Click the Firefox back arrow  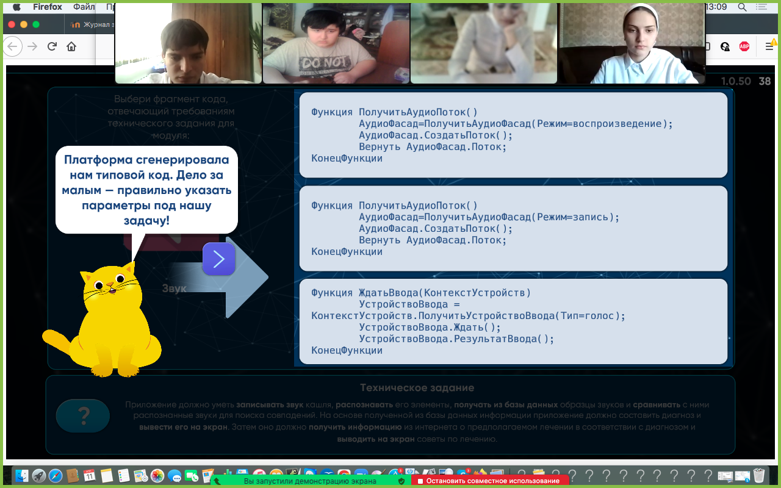click(13, 46)
